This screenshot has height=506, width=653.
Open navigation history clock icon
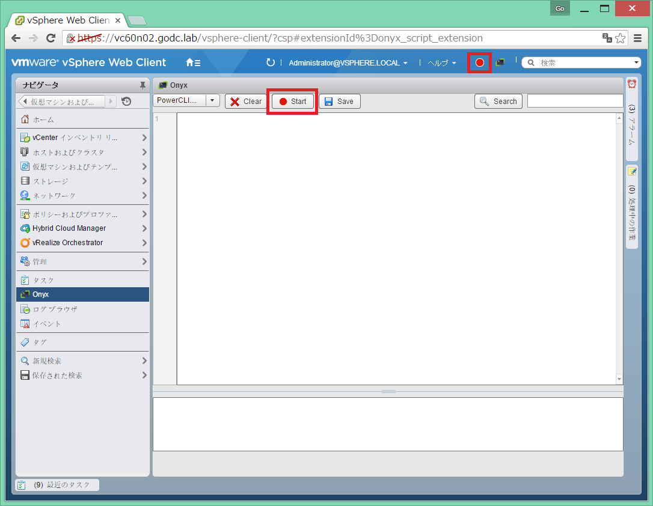[x=126, y=101]
